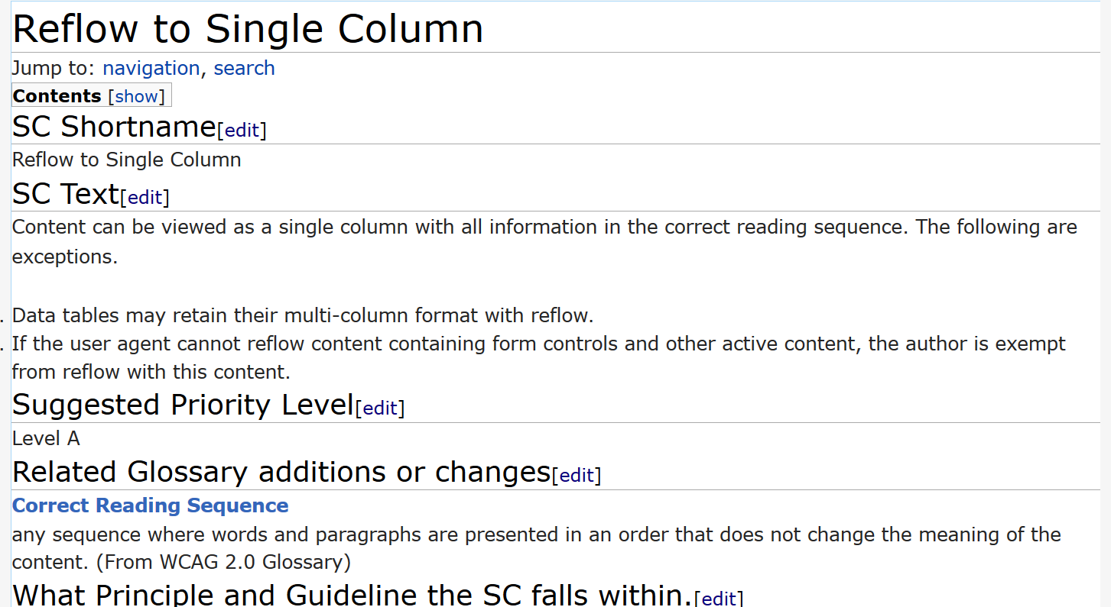Click the Suggested Priority Level heading text

tap(183, 405)
